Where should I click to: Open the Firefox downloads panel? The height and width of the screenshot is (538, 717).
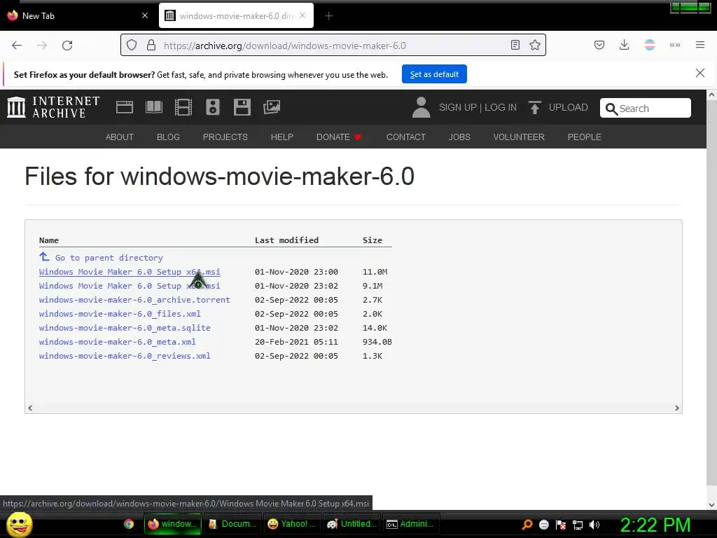[624, 45]
